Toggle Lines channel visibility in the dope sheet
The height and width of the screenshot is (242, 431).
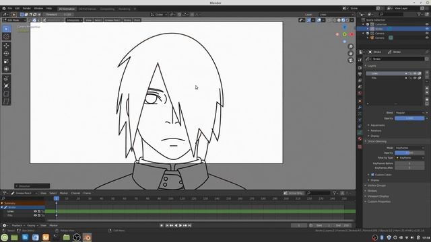pos(35,212)
